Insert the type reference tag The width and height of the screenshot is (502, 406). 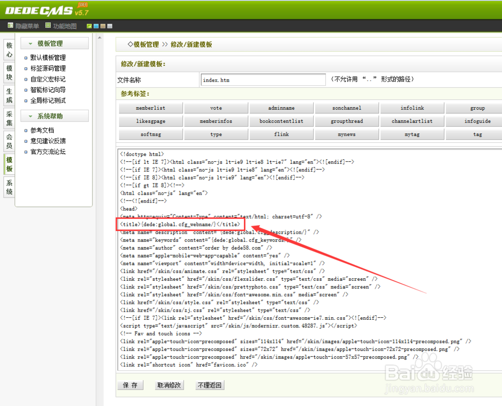point(216,134)
